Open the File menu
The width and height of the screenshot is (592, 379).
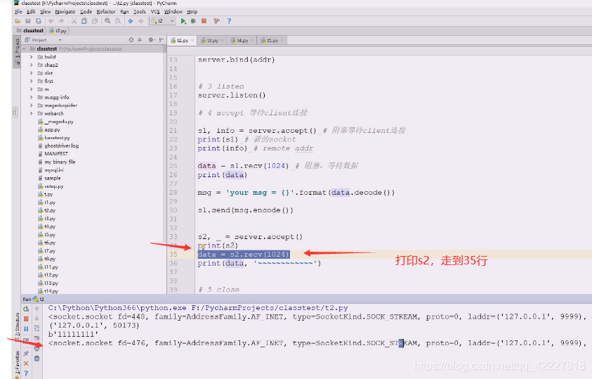coord(18,12)
